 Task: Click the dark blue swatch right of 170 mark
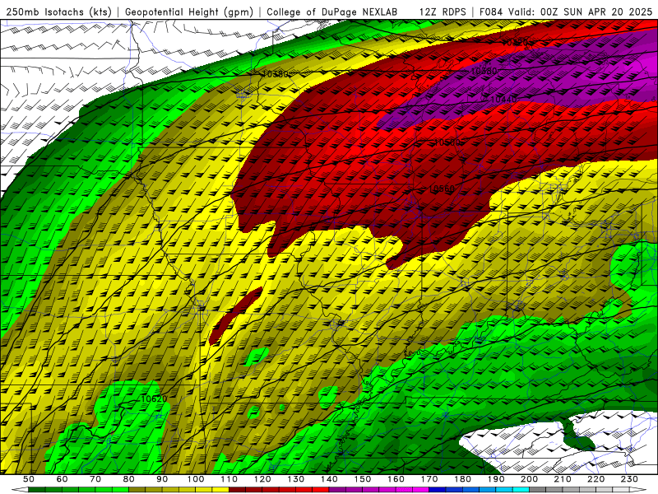click(x=438, y=490)
